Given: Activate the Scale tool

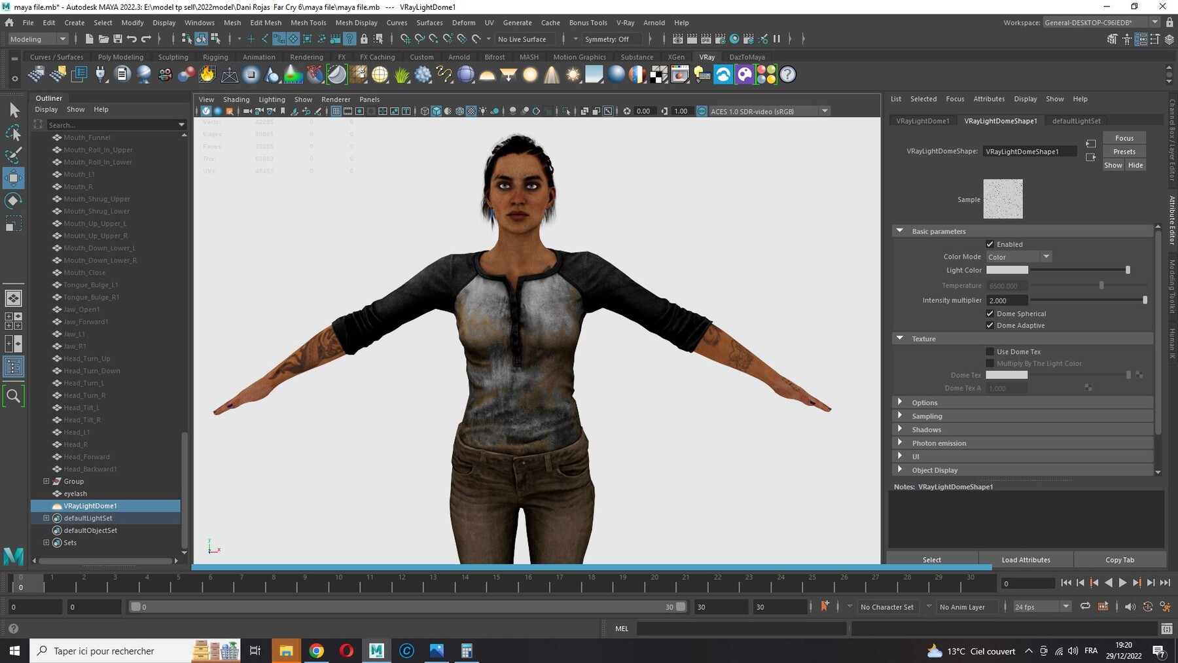Looking at the screenshot, I should point(14,223).
